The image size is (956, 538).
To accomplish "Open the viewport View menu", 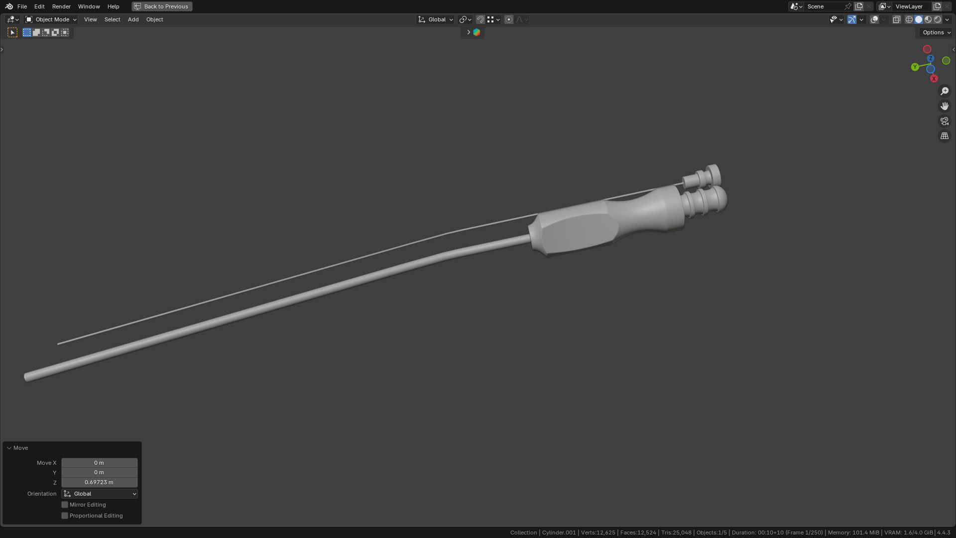I will coord(90,19).
